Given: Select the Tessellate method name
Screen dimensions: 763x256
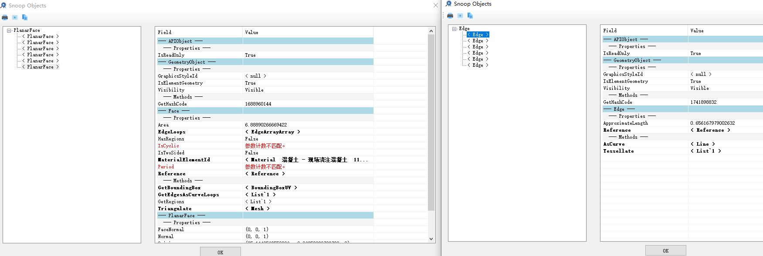Looking at the screenshot, I should (x=618, y=151).
